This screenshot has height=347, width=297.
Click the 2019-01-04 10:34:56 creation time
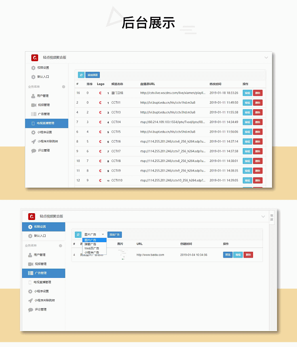pyautogui.click(x=194, y=255)
